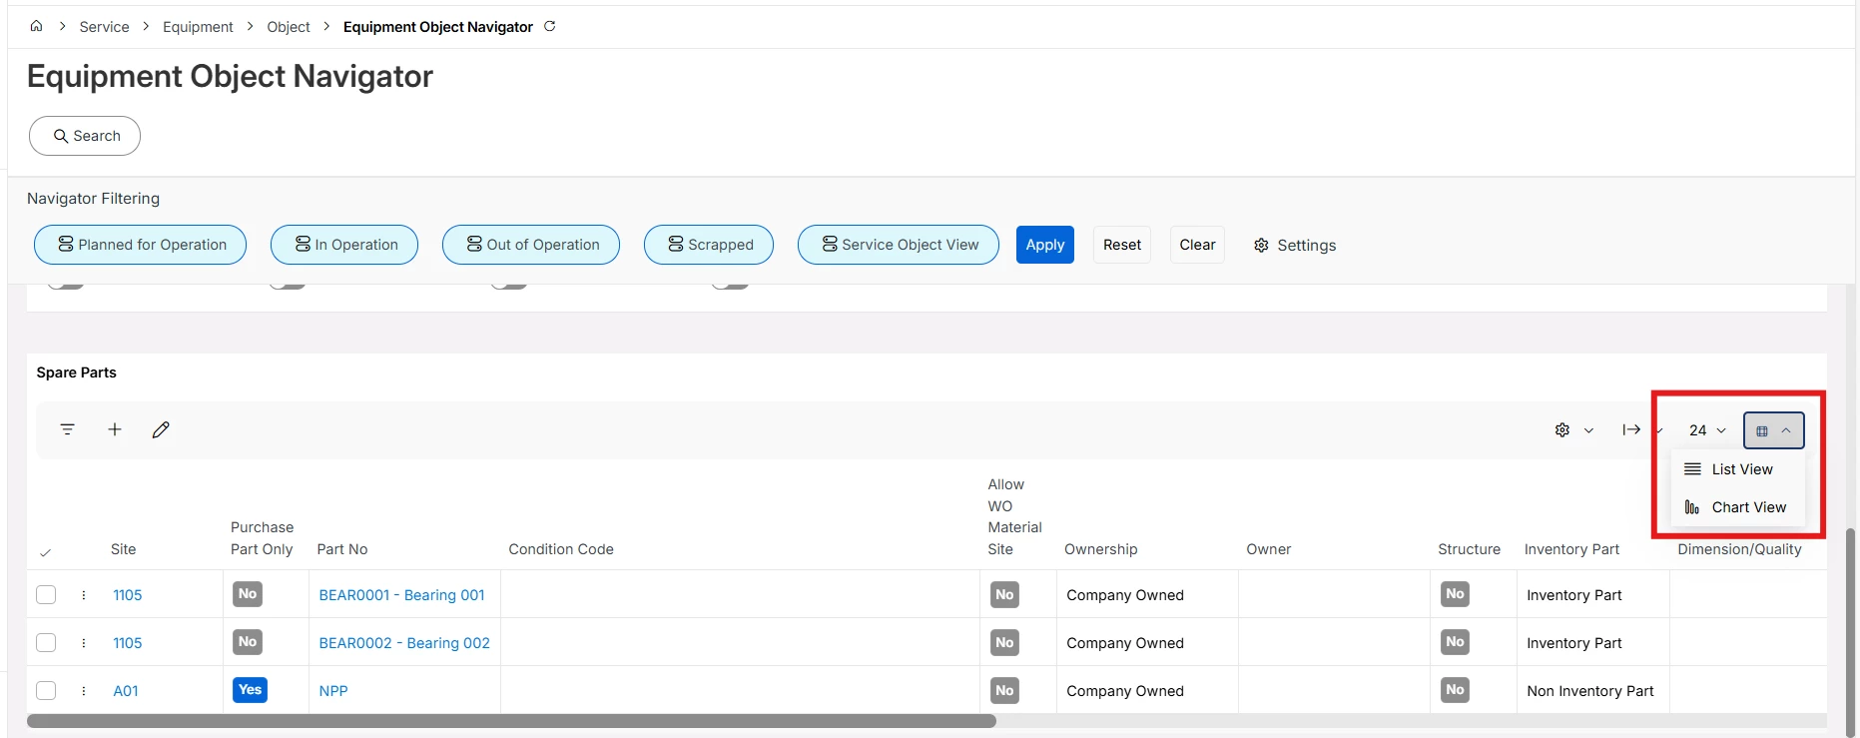
Task: Open part BEAR0001 - Bearing 001
Action: pyautogui.click(x=401, y=595)
